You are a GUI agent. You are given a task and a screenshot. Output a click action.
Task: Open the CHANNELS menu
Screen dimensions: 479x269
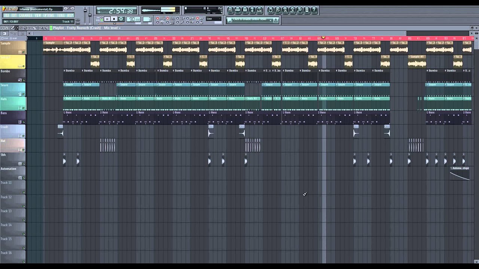[25, 15]
